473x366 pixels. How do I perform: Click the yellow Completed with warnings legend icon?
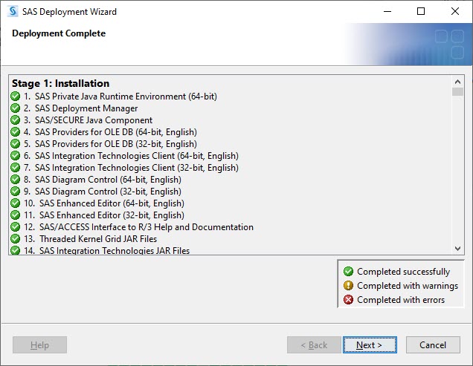[x=348, y=286]
